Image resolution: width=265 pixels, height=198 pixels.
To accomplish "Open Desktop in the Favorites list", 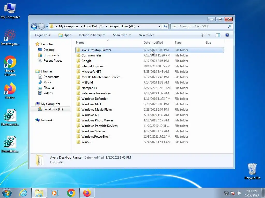I will (49, 50).
